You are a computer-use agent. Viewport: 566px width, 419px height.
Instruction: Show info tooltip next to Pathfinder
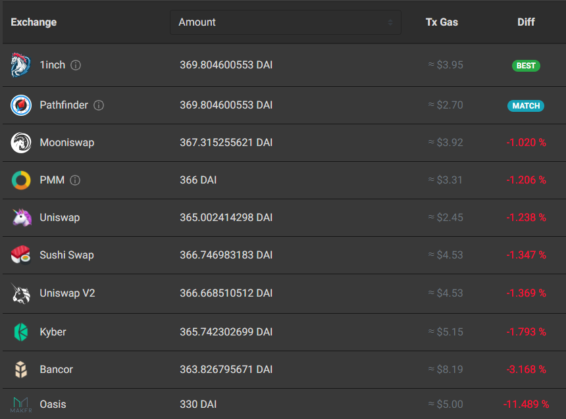[99, 105]
